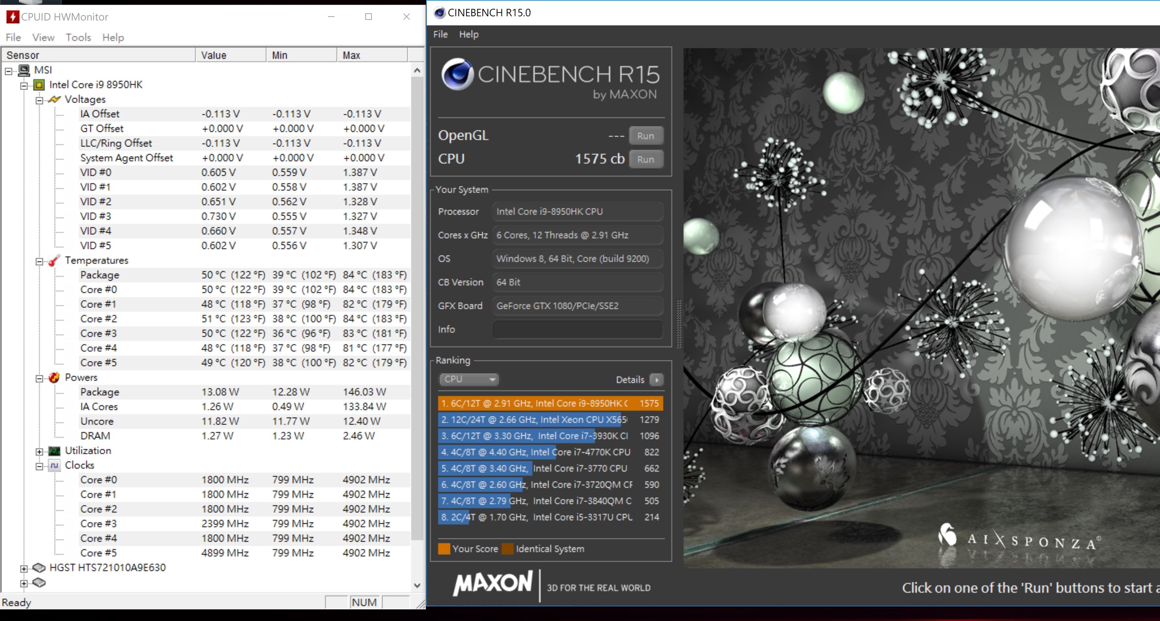Viewport: 1160px width, 621px height.
Task: Click HWMonitor scrollbar up arrow
Action: [417, 70]
